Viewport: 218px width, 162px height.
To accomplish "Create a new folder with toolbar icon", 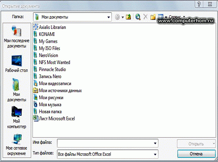I will (153, 17).
